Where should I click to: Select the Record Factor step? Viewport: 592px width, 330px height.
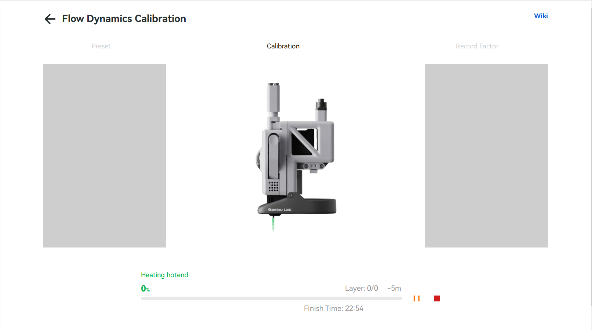click(477, 46)
